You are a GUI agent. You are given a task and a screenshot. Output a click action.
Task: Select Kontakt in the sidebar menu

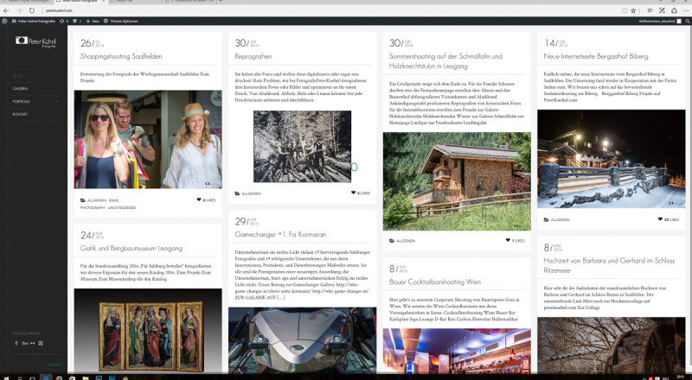coord(20,114)
